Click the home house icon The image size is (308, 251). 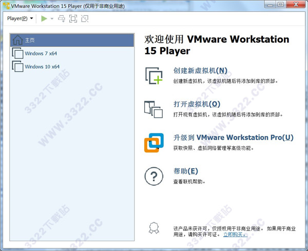point(17,40)
